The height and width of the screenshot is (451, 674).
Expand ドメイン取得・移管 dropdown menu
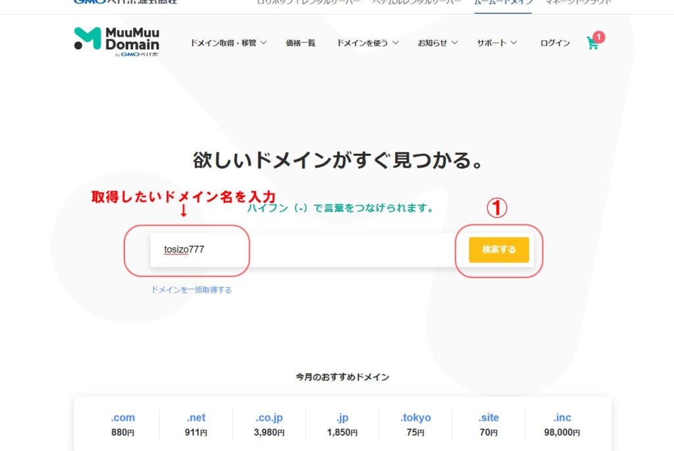tap(228, 43)
